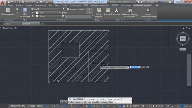The image size is (192, 108).
Task: Open the Paramétrique ribbon tab
Action: 41,5
